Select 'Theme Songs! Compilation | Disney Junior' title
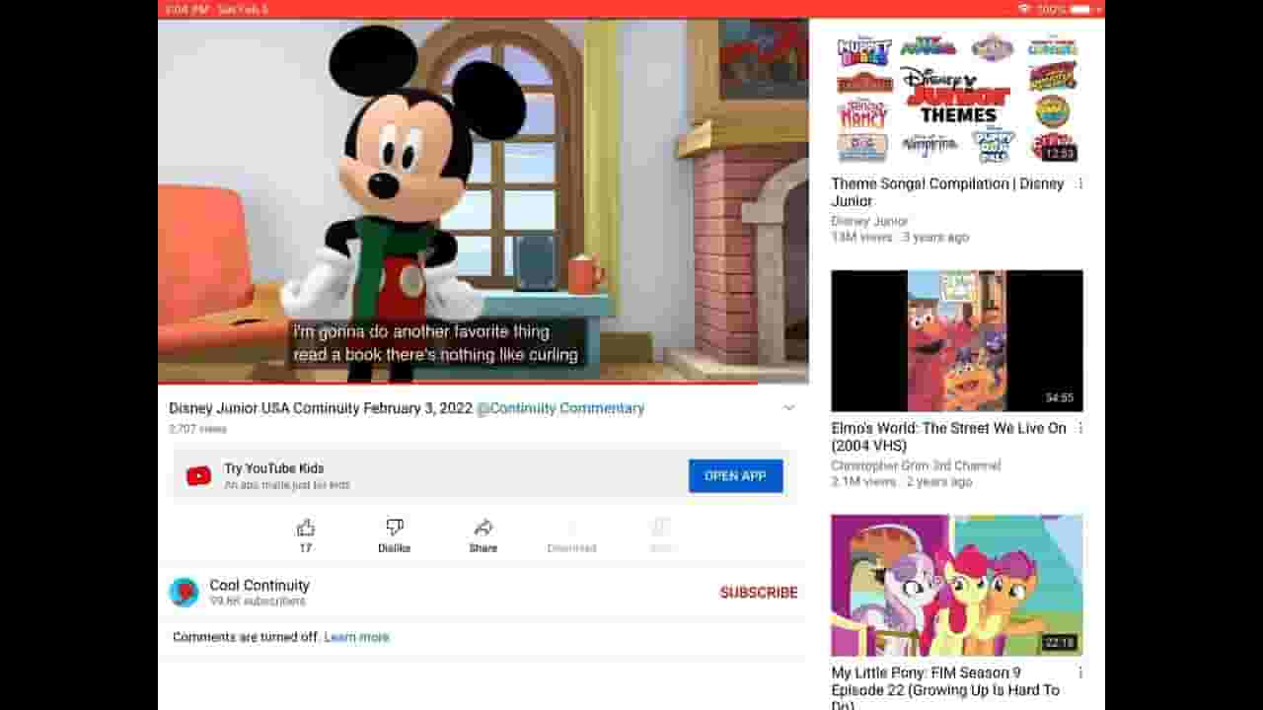 [x=947, y=192]
